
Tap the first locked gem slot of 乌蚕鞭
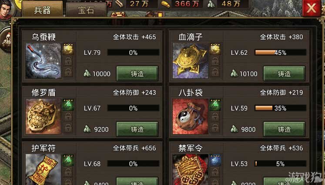pyautogui.click(x=68, y=61)
